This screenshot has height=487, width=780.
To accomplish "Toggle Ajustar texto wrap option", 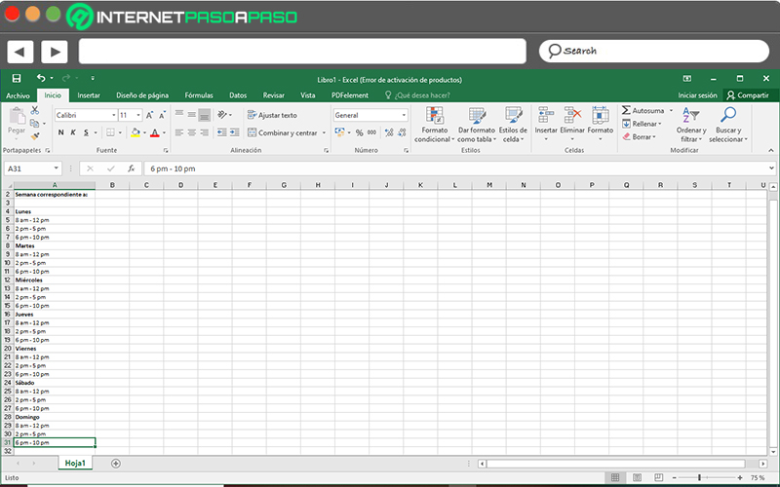I will 272,115.
